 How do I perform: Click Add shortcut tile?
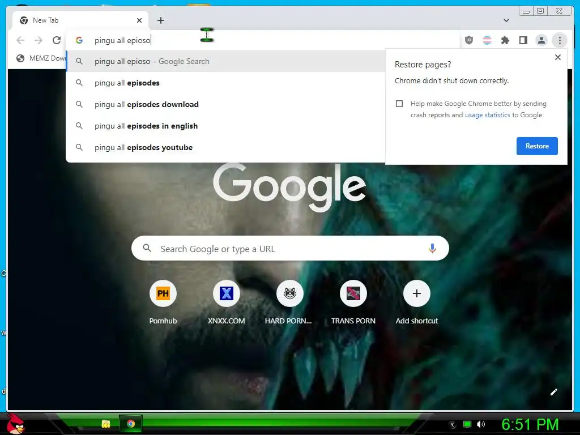(416, 302)
